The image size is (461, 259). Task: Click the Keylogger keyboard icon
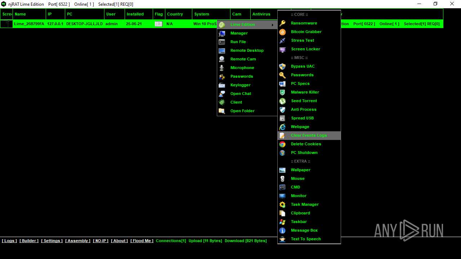222,85
